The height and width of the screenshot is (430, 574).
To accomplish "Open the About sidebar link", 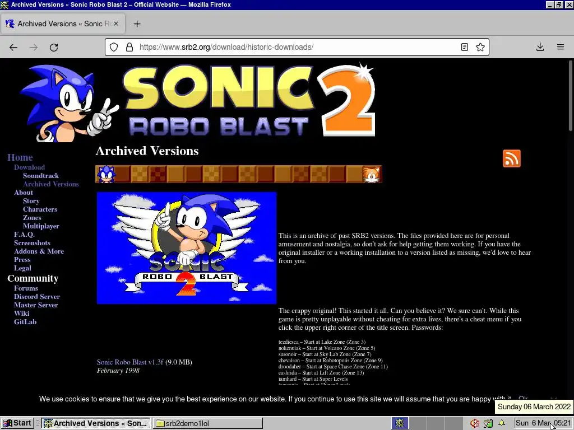I will [24, 193].
